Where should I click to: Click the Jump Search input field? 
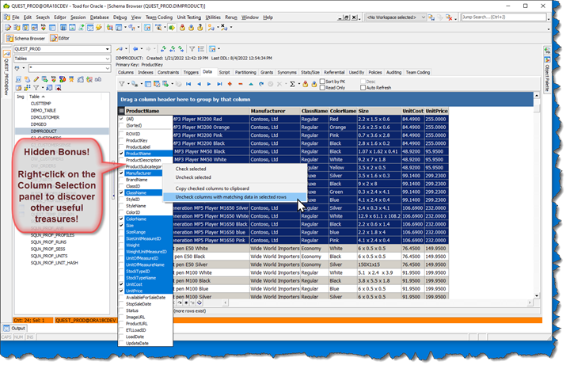[x=503, y=17]
